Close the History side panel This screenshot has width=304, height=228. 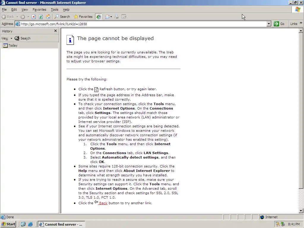coord(56,31)
